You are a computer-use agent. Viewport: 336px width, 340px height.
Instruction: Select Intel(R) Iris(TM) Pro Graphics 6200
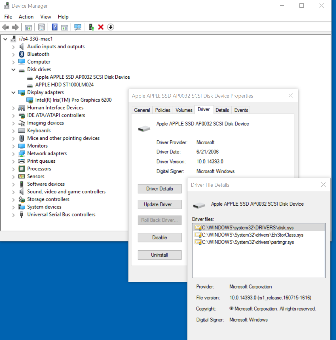pyautogui.click(x=73, y=100)
